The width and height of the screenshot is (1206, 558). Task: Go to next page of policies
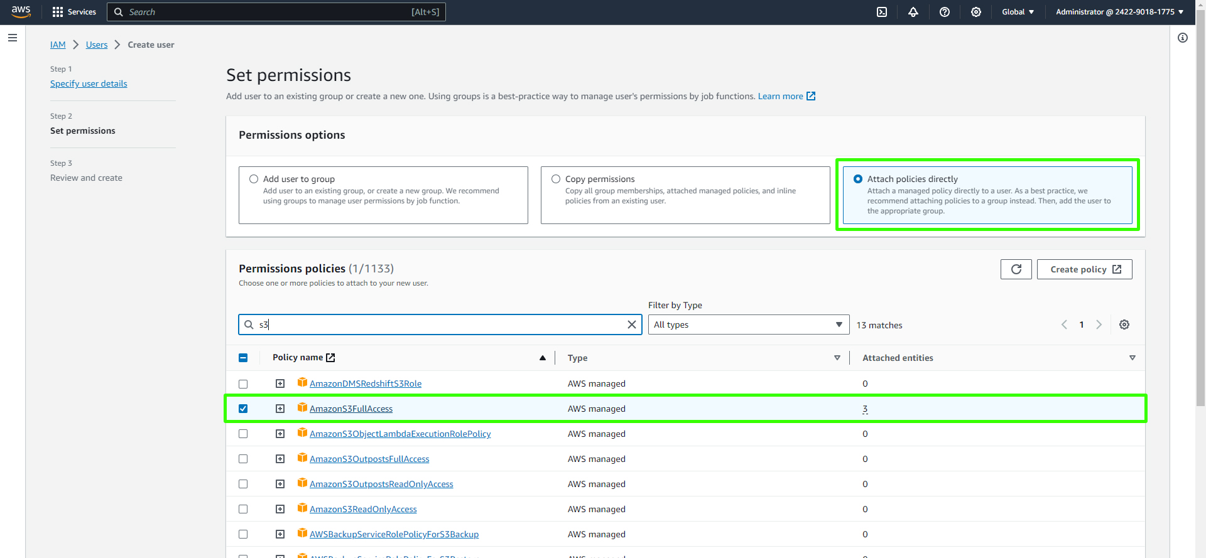pyautogui.click(x=1099, y=325)
